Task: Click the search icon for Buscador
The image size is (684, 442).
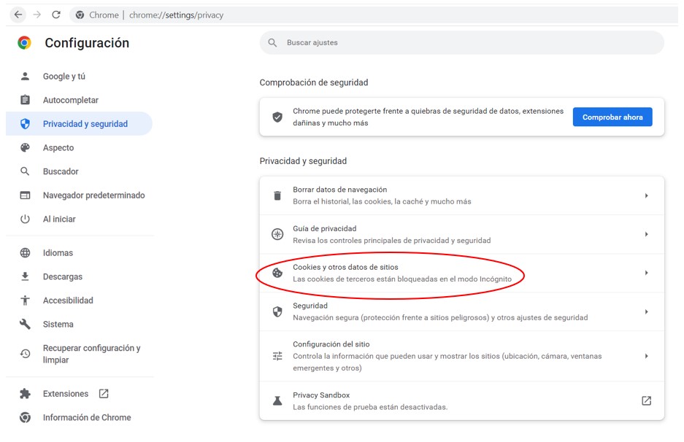Action: click(x=25, y=171)
